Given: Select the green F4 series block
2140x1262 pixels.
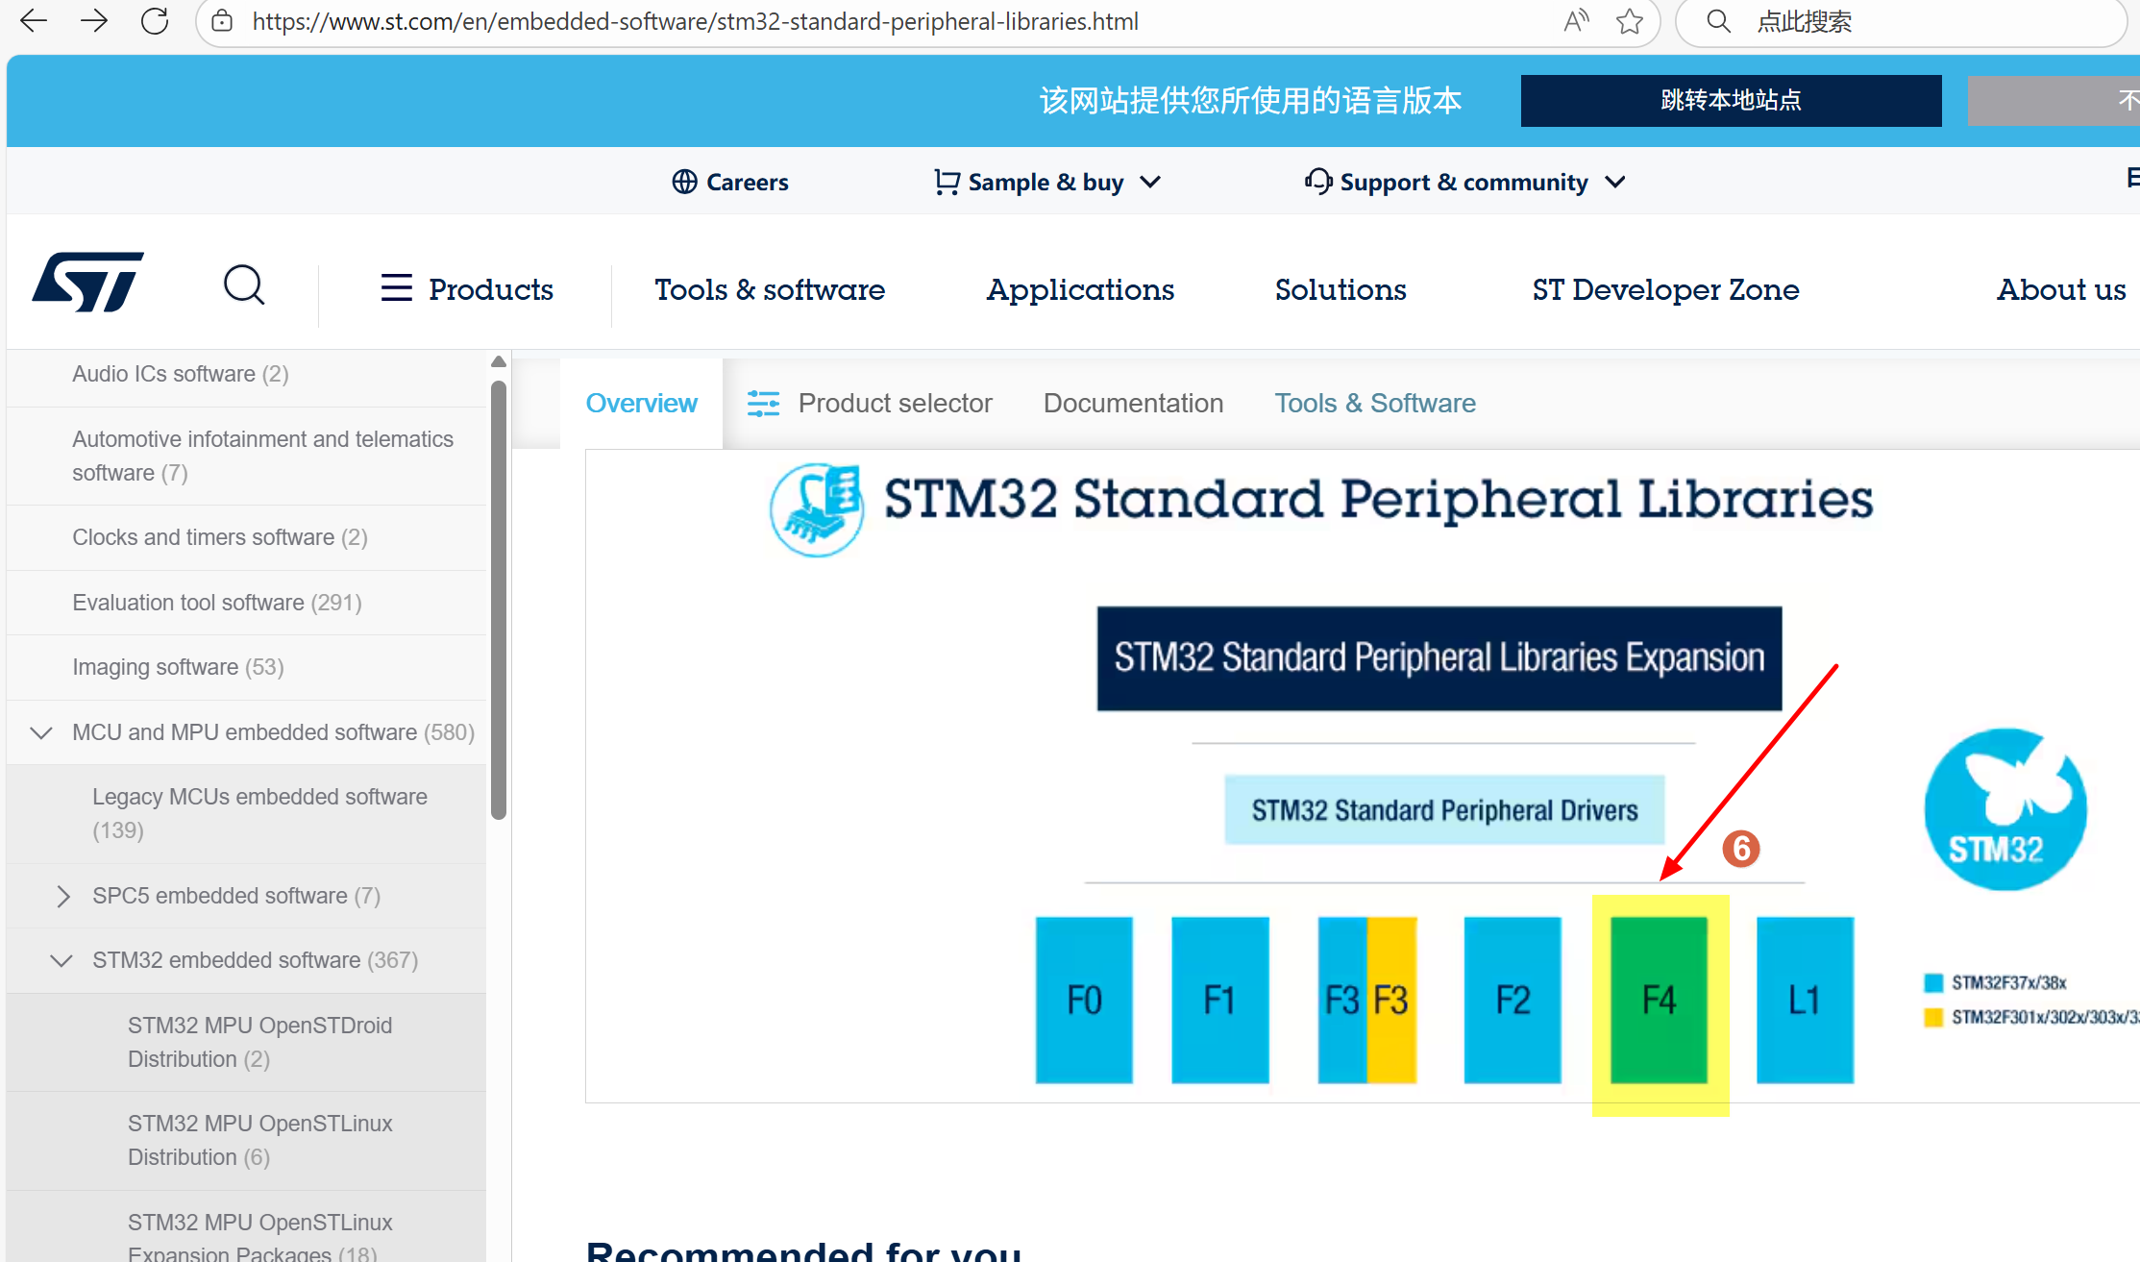Looking at the screenshot, I should point(1659,1000).
